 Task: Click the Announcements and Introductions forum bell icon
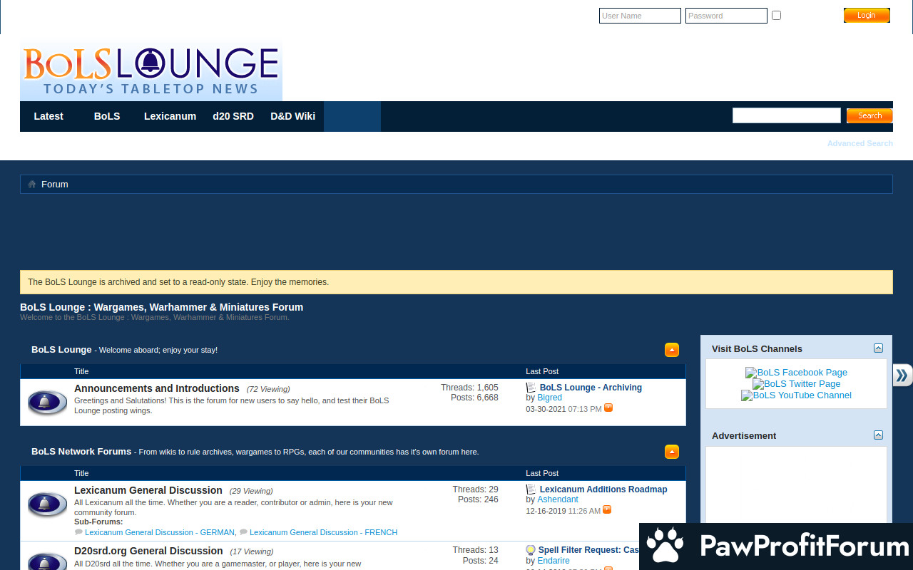tap(48, 403)
